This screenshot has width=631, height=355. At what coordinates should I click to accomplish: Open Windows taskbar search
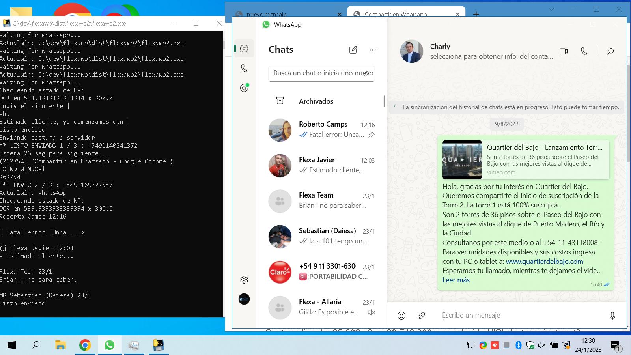[x=35, y=346]
